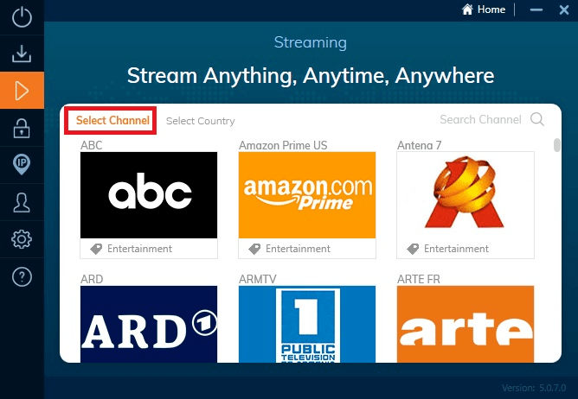Open the download section icon
Viewport: 578px width, 399px height.
[22, 54]
